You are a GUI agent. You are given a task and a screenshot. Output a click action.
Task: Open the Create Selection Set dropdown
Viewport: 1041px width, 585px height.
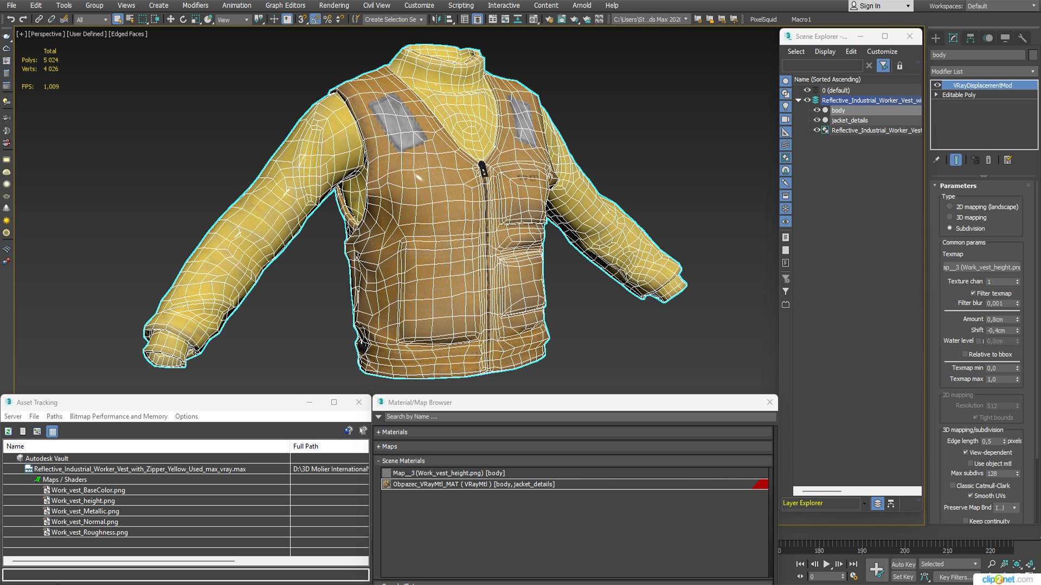[394, 19]
